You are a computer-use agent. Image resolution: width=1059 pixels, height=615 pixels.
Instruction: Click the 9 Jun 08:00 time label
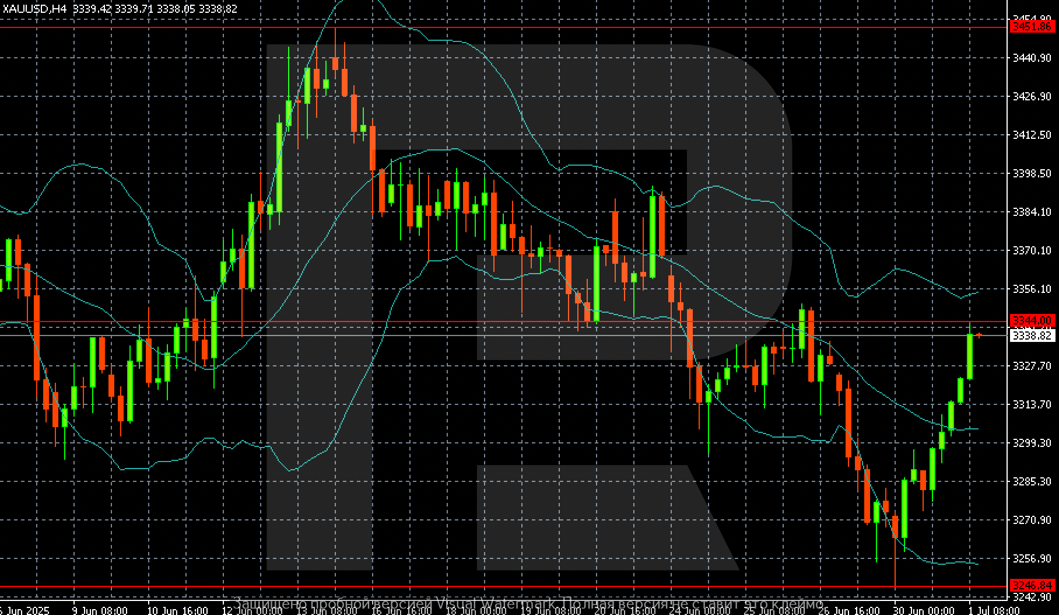coord(100,610)
